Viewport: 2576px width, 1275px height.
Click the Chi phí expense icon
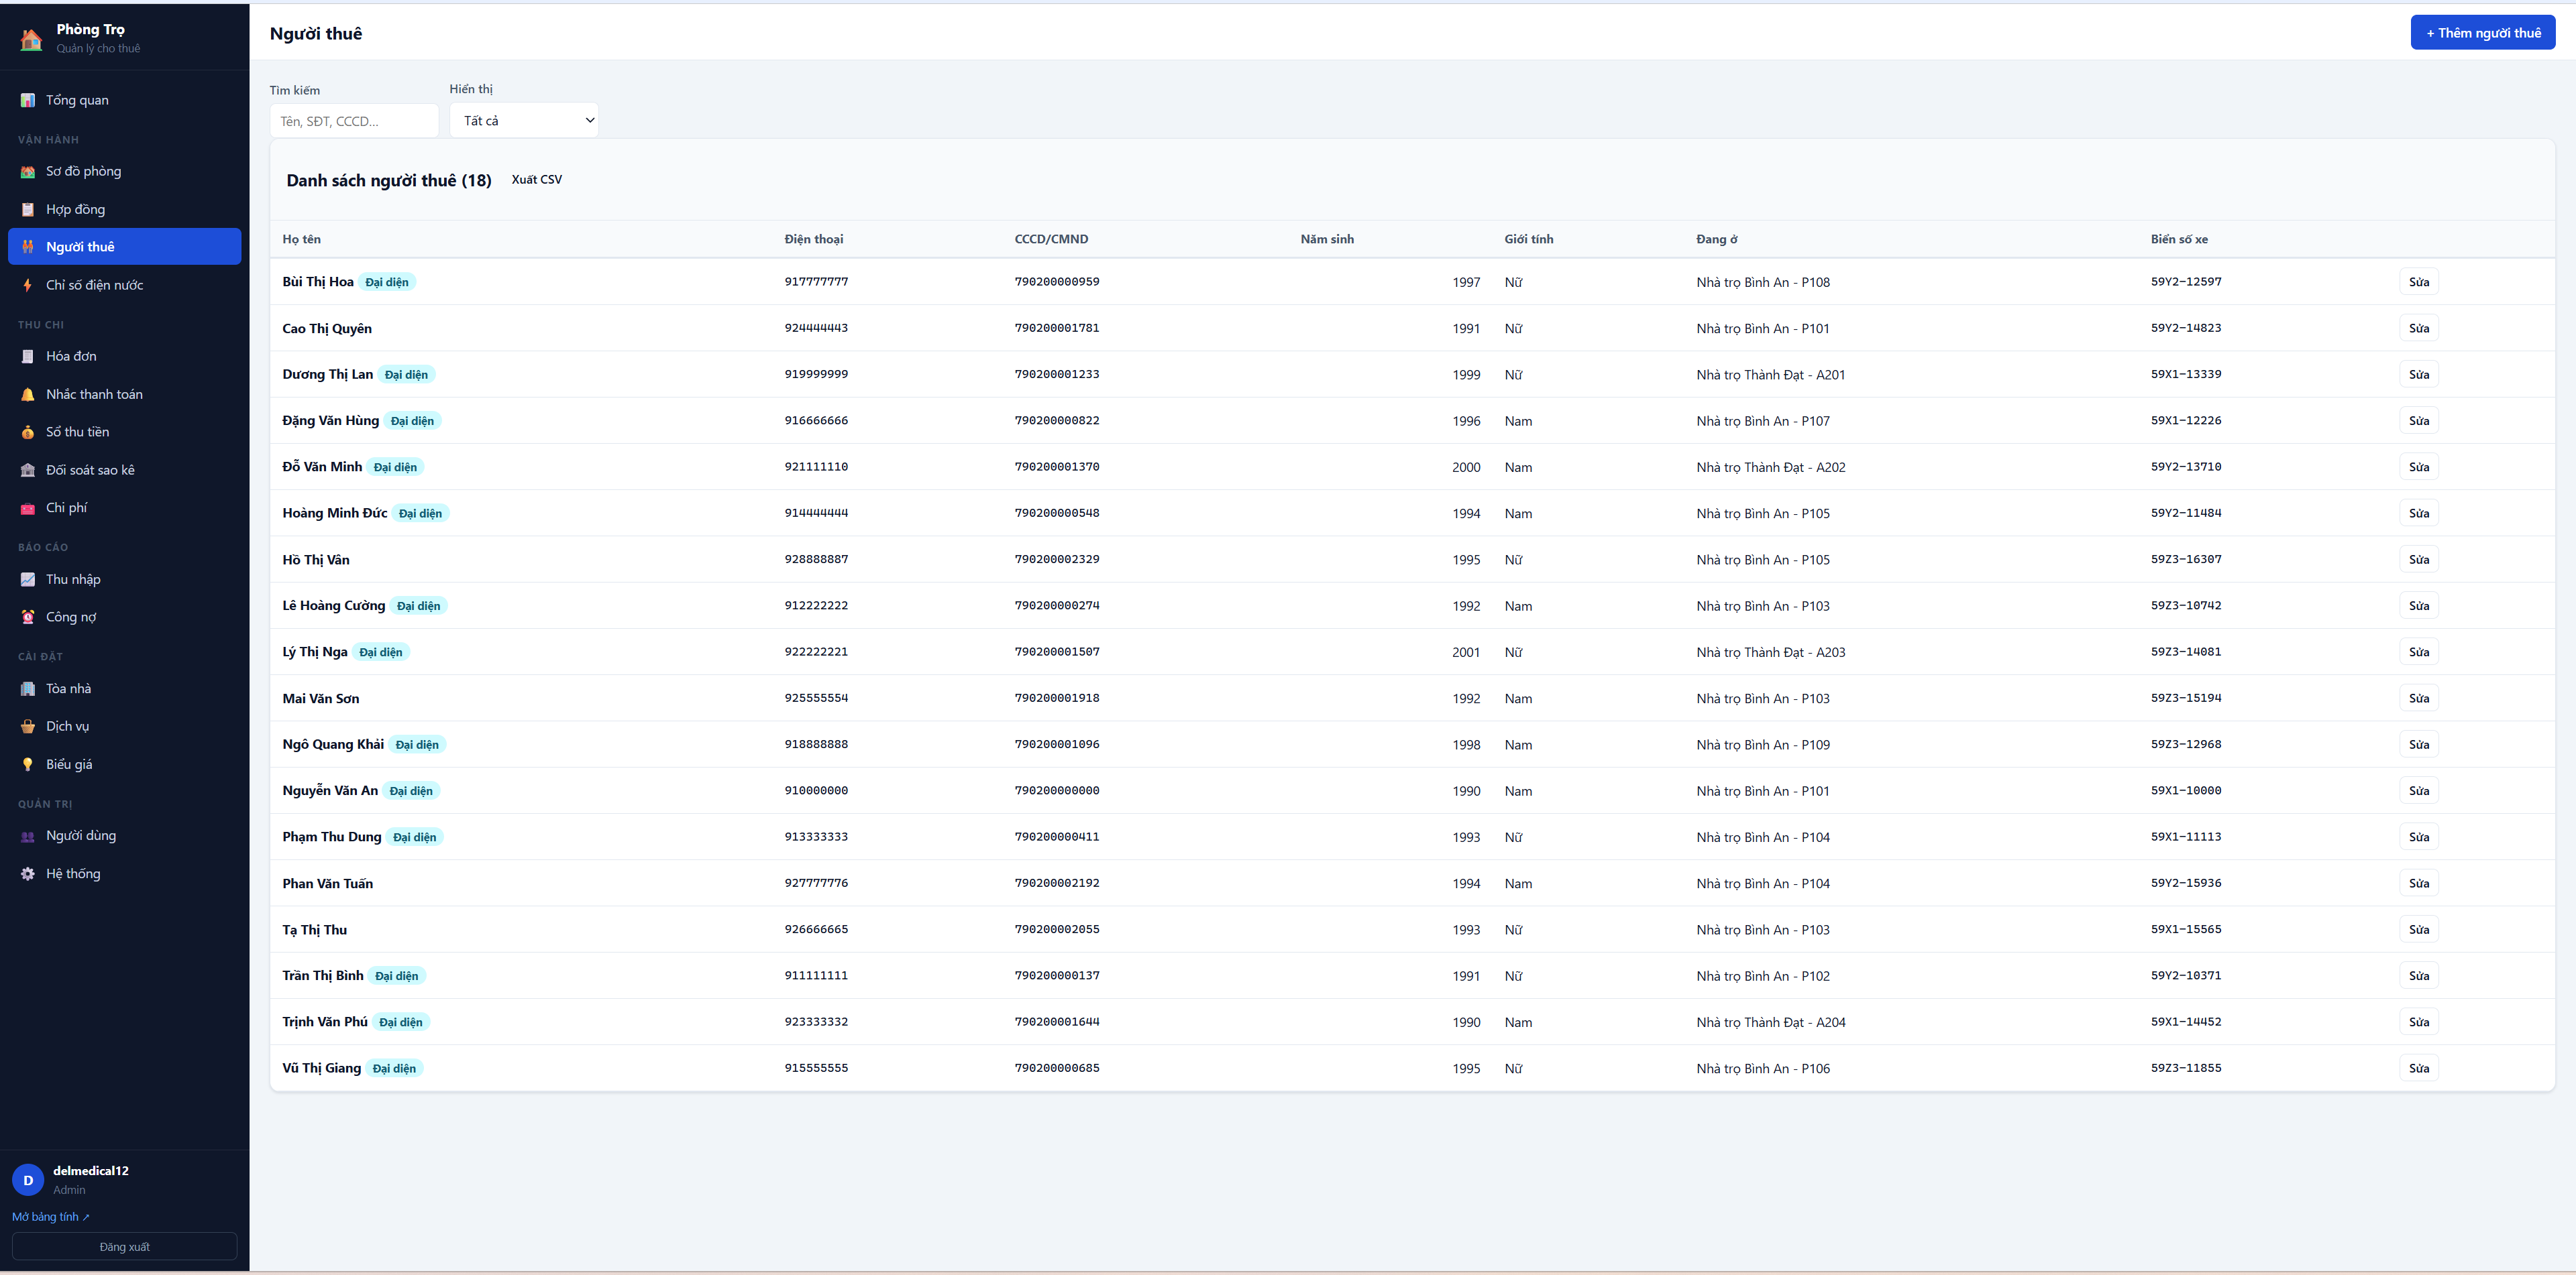pyautogui.click(x=28, y=507)
